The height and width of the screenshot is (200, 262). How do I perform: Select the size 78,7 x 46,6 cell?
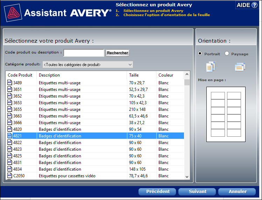[x=139, y=176]
